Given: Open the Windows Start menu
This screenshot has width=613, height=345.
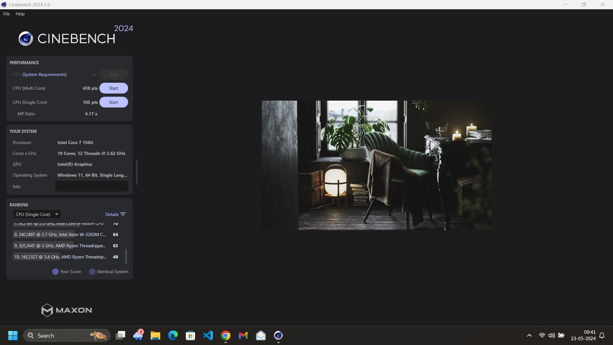Looking at the screenshot, I should click(x=13, y=335).
